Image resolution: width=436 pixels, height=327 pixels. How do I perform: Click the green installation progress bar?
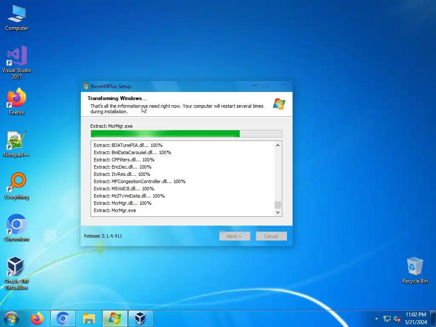(186, 134)
